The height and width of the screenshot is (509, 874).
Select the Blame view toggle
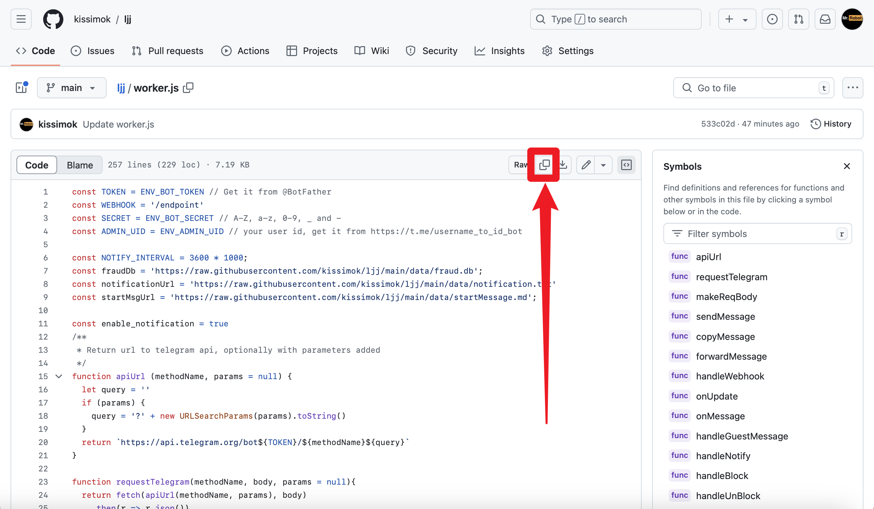(x=80, y=165)
